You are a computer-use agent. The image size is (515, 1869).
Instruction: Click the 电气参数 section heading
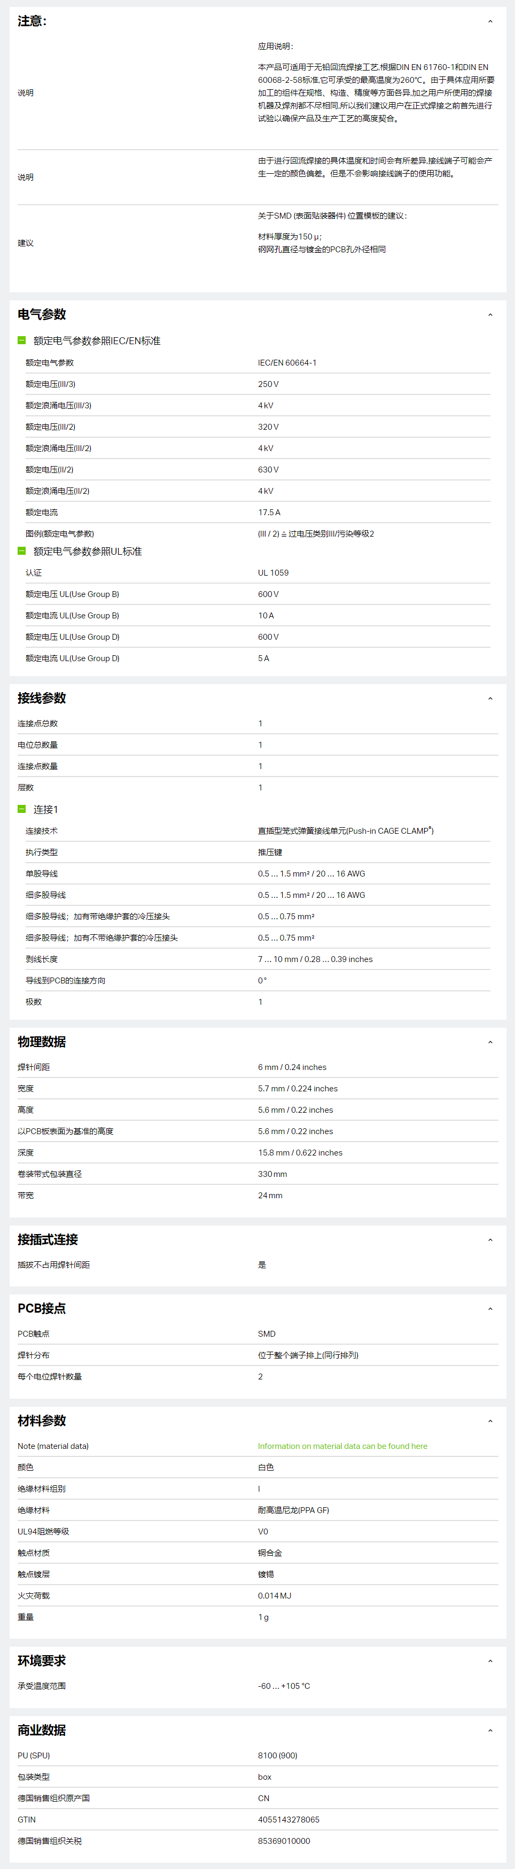(42, 314)
